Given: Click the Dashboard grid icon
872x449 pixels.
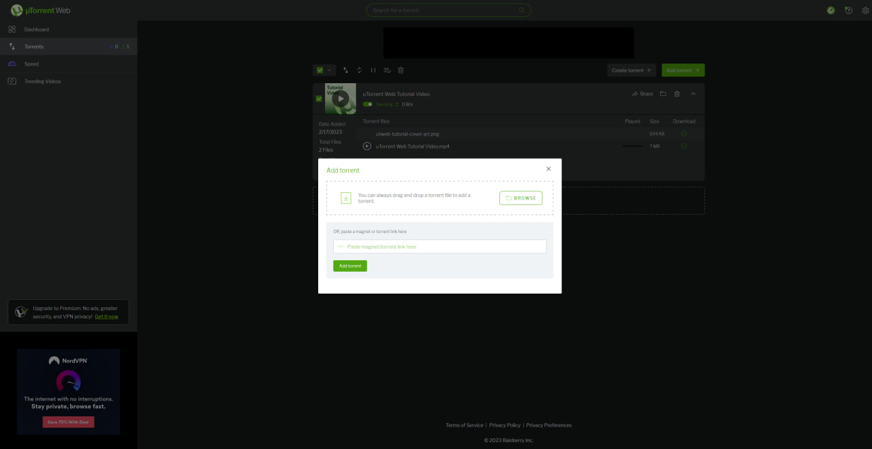Looking at the screenshot, I should [x=12, y=29].
